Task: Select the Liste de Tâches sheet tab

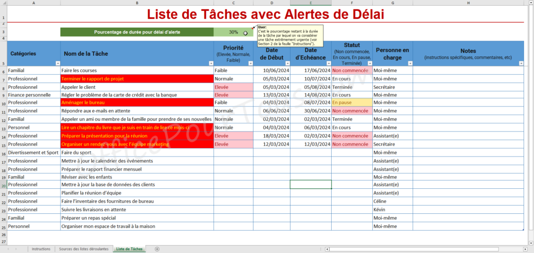Action: 129,249
